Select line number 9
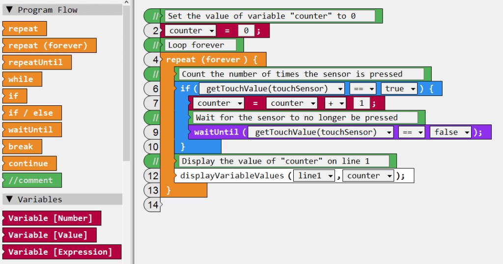503x264 pixels. 152,132
